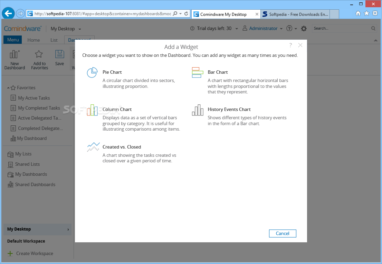This screenshot has width=382, height=264.
Task: Open My Dashboards in sidebar
Action: tap(31, 174)
